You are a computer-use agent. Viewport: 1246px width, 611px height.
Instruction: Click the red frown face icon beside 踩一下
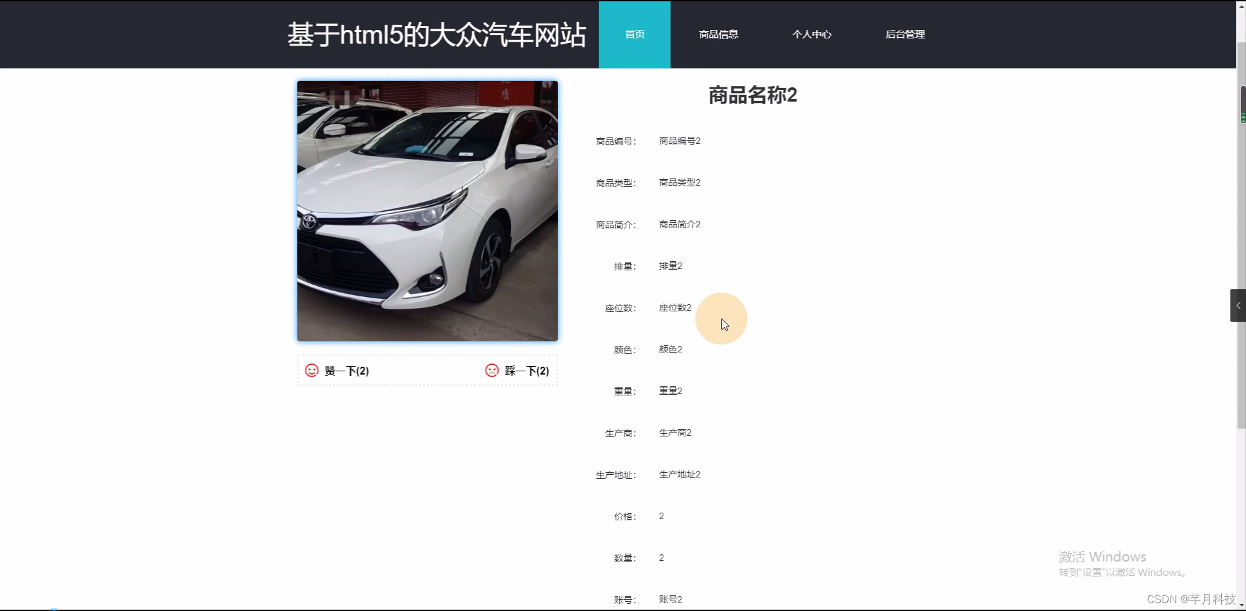tap(492, 370)
